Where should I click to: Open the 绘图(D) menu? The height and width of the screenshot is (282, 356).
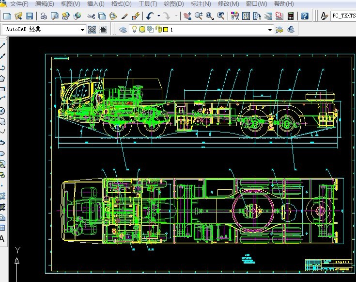pos(174,4)
